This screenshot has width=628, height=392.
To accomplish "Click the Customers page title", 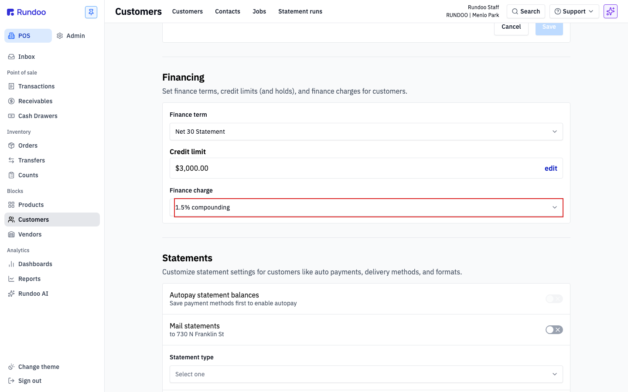I will [x=138, y=12].
